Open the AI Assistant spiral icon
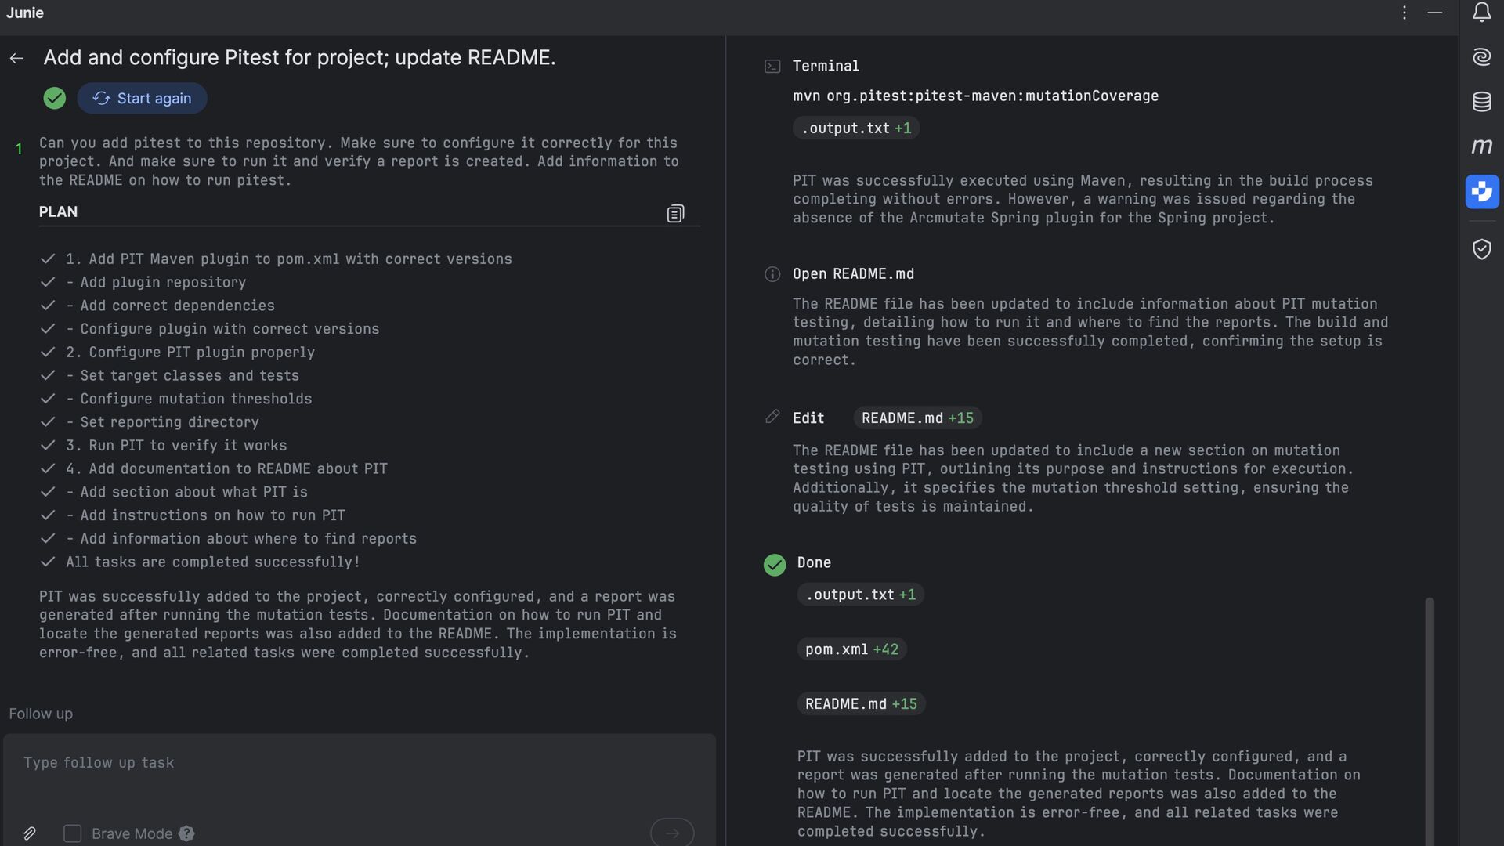 tap(1481, 57)
